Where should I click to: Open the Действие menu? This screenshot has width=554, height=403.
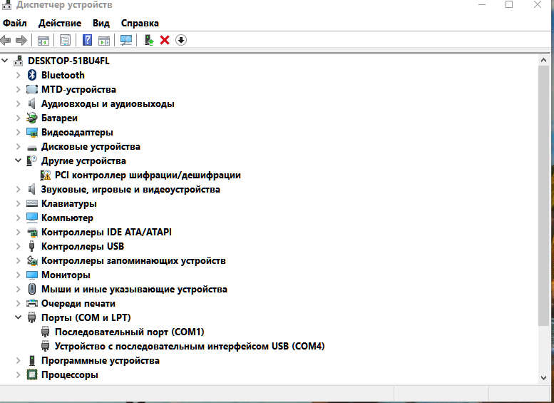(x=60, y=24)
